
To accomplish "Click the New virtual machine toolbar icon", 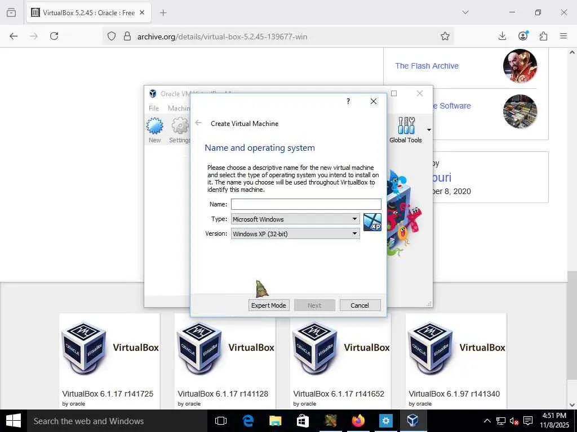I will [154, 130].
